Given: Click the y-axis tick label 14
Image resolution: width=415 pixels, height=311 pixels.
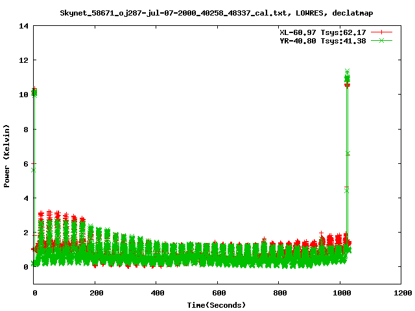Looking at the screenshot, I should (x=23, y=26).
